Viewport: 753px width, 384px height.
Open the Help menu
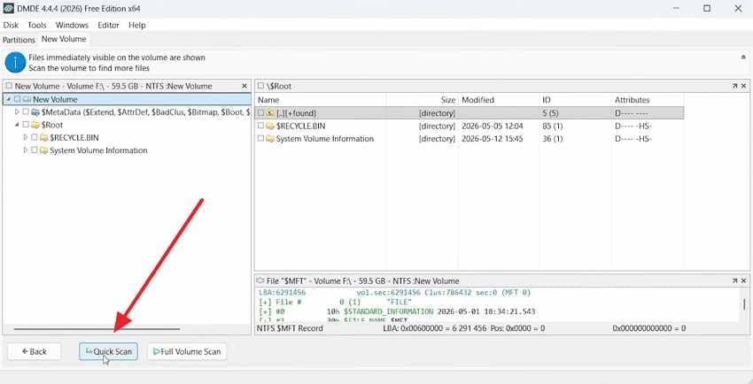pyautogui.click(x=136, y=26)
